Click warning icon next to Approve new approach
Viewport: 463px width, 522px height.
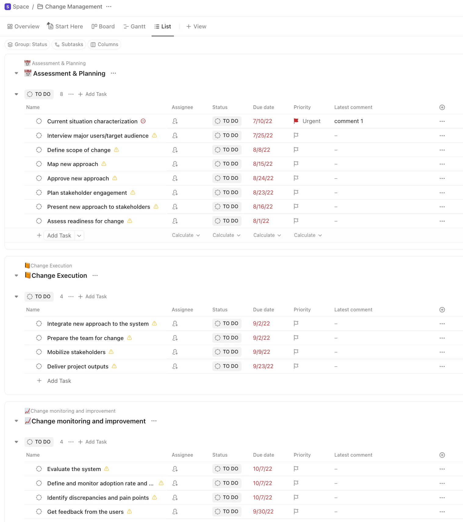point(115,178)
